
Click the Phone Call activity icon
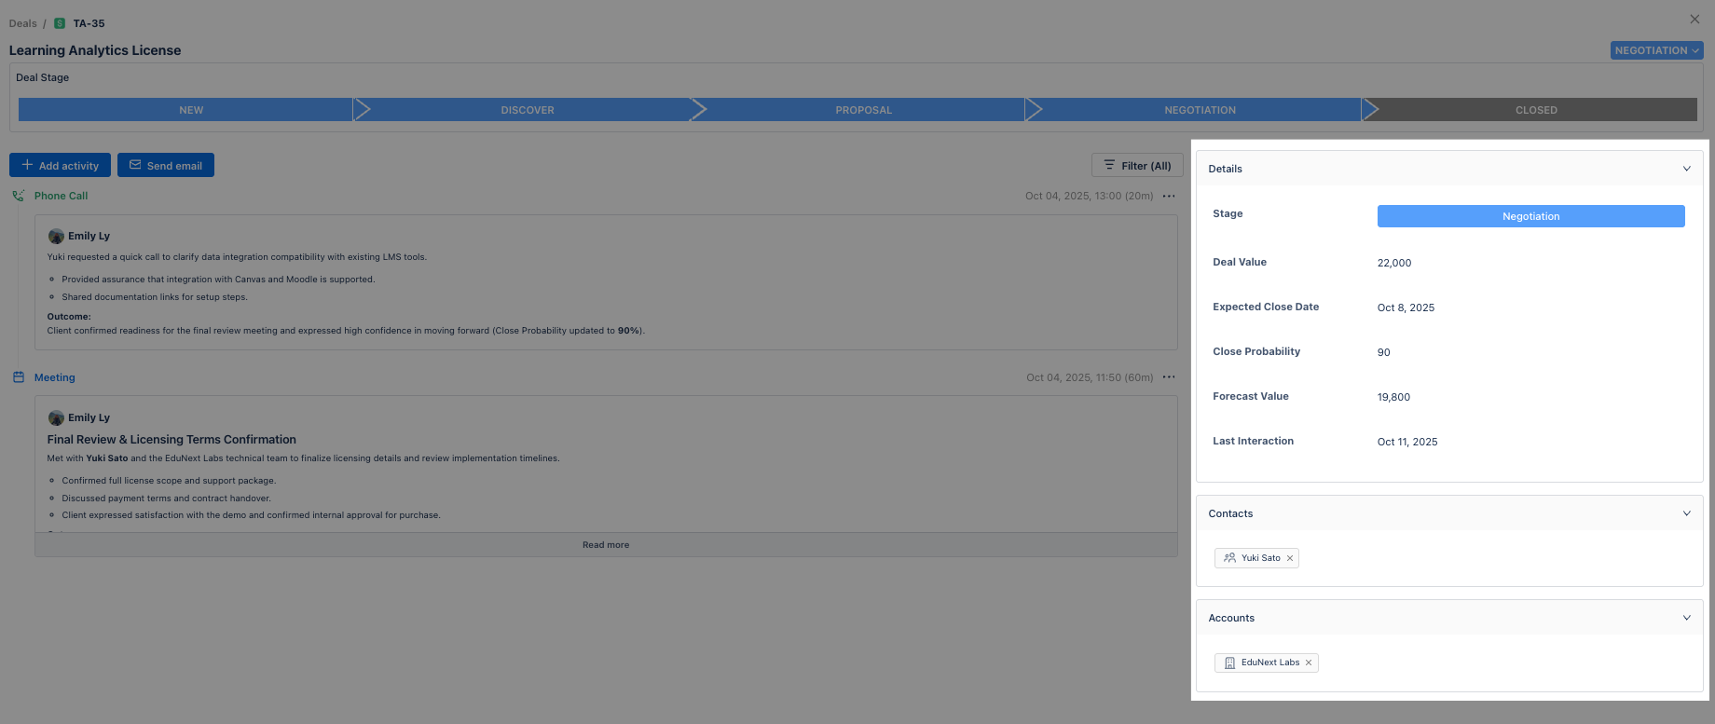point(18,196)
